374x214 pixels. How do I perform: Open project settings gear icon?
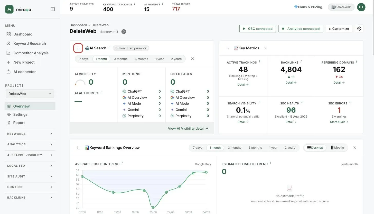359,29
